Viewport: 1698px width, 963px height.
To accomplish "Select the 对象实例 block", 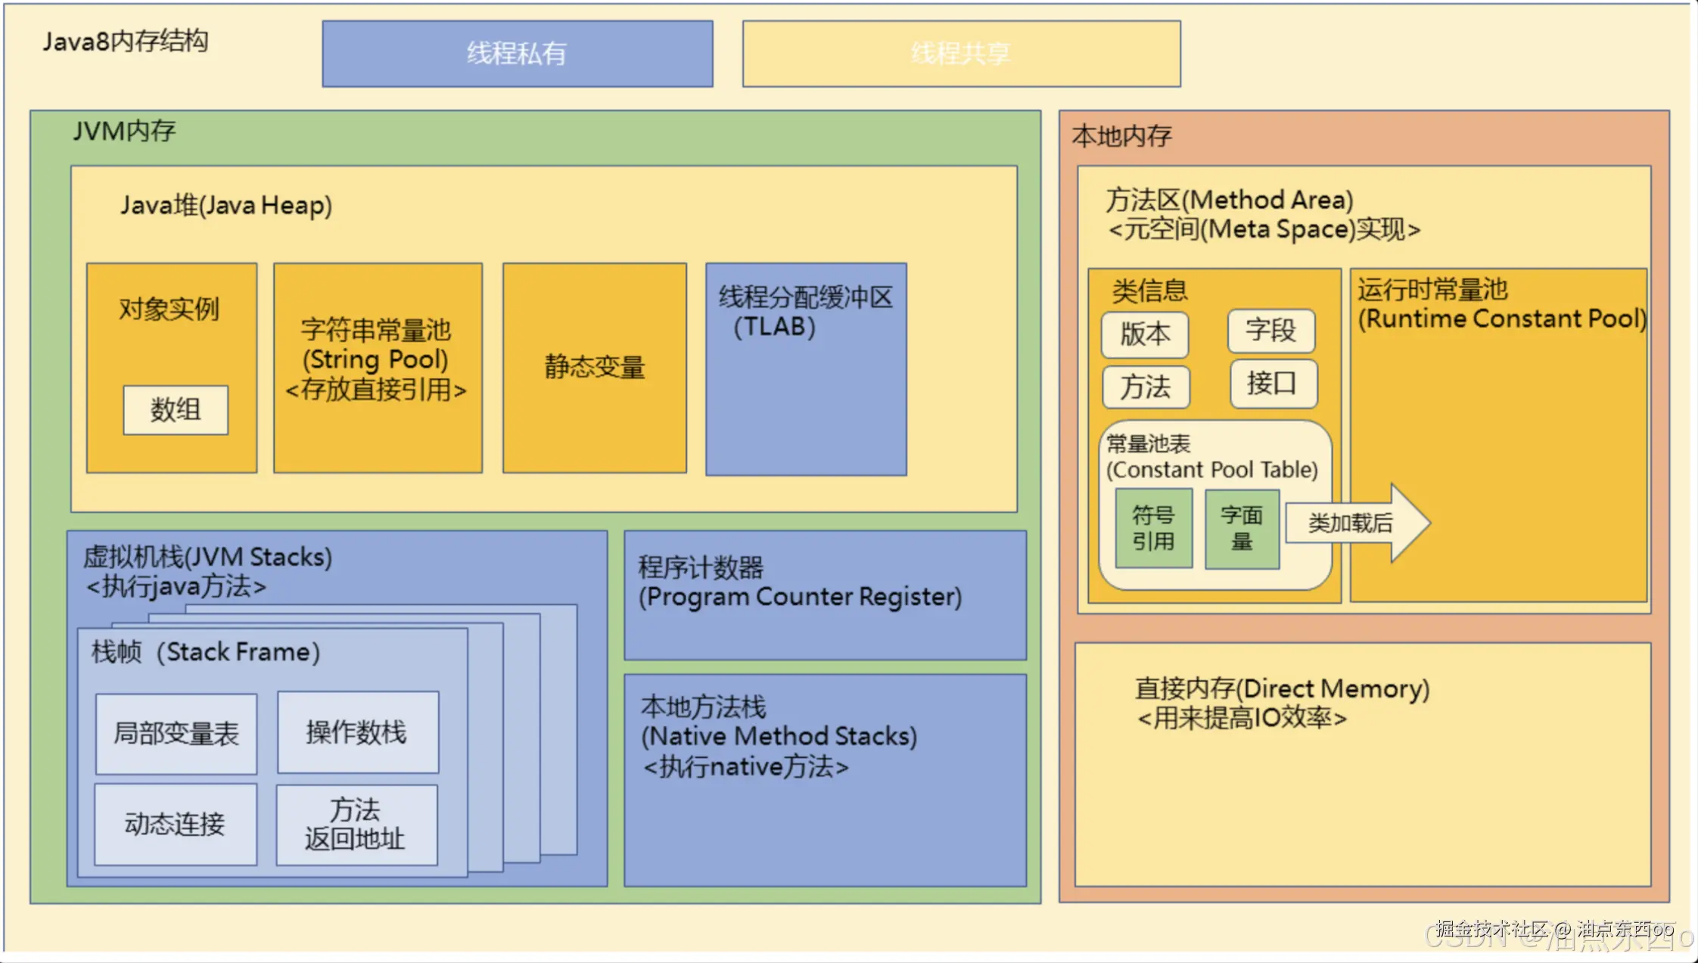I will click(170, 310).
